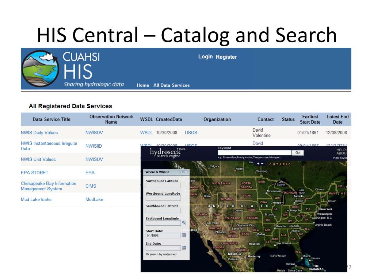Click 12/08/2008 latest end date
The width and height of the screenshot is (374, 280).
336,133
